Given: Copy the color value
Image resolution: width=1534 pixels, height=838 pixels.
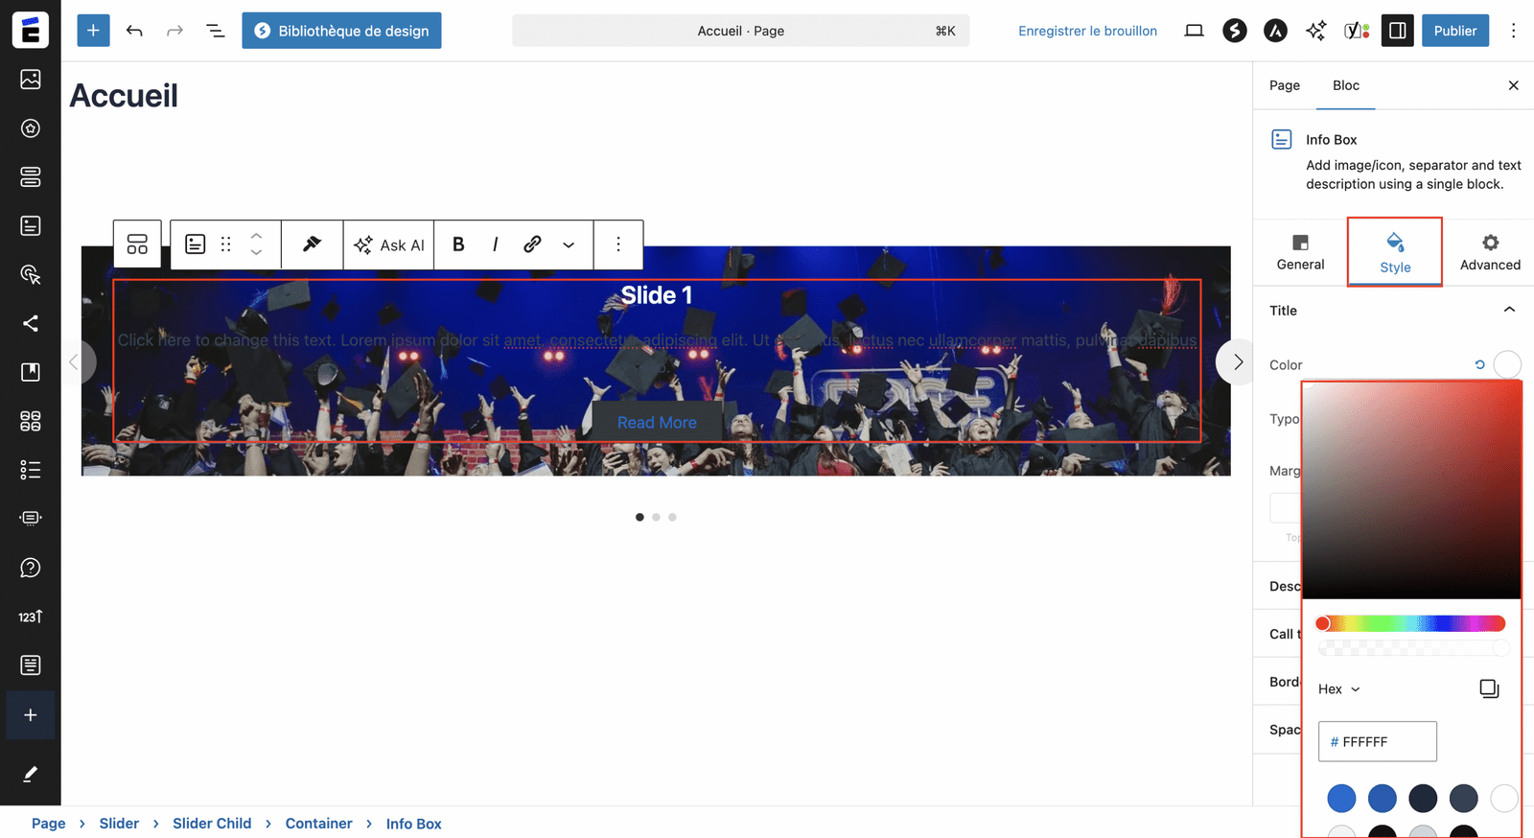Looking at the screenshot, I should click(1489, 688).
